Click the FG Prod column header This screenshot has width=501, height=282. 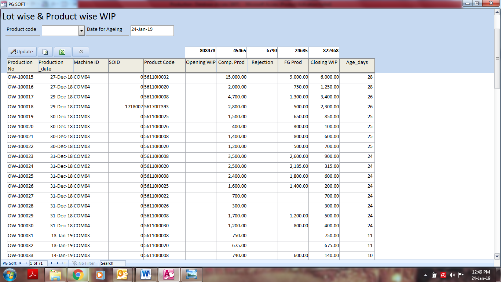point(293,65)
